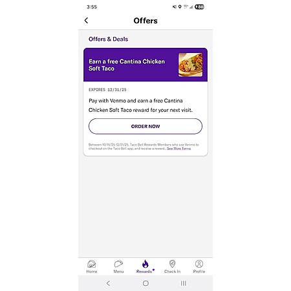This screenshot has width=291, height=291.
Task: Tap the purple Earn a free taco banner
Action: tap(145, 65)
